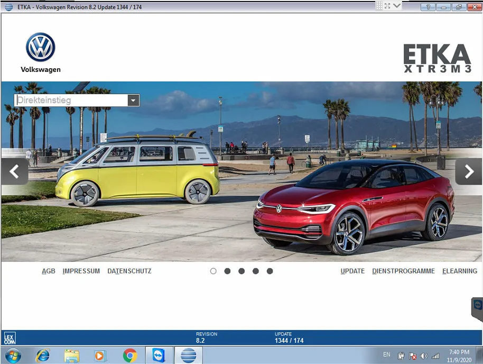
Task: Open the ELEARNING link
Action: [460, 271]
